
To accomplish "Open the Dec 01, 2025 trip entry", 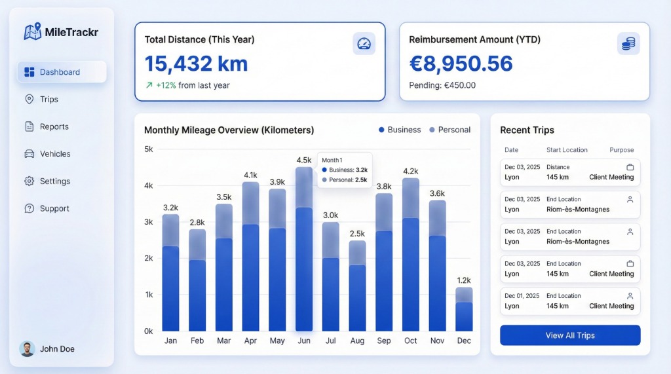I will (569, 301).
